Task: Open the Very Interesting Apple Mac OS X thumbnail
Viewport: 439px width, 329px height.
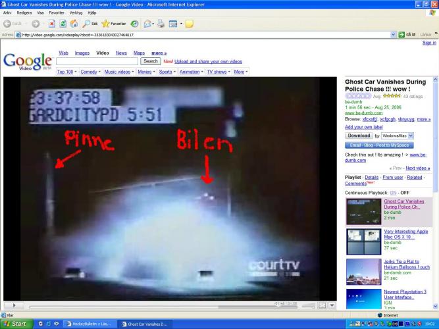Action: [364, 241]
